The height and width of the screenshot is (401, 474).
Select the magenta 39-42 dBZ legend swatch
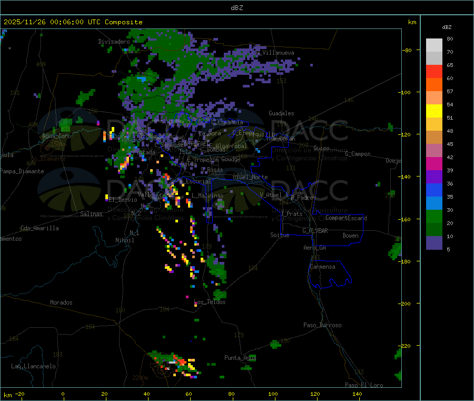click(x=434, y=163)
